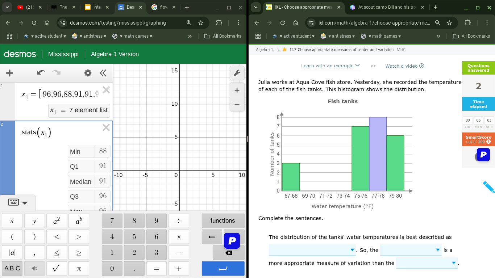Tap the division key on keypad

point(178,221)
